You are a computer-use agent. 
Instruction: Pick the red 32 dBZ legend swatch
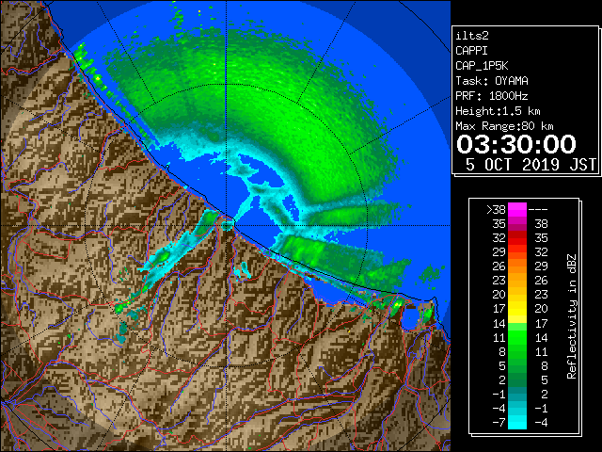(x=517, y=238)
